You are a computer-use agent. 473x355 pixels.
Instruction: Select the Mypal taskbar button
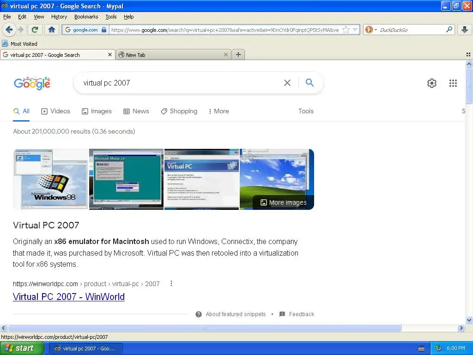pos(85,349)
